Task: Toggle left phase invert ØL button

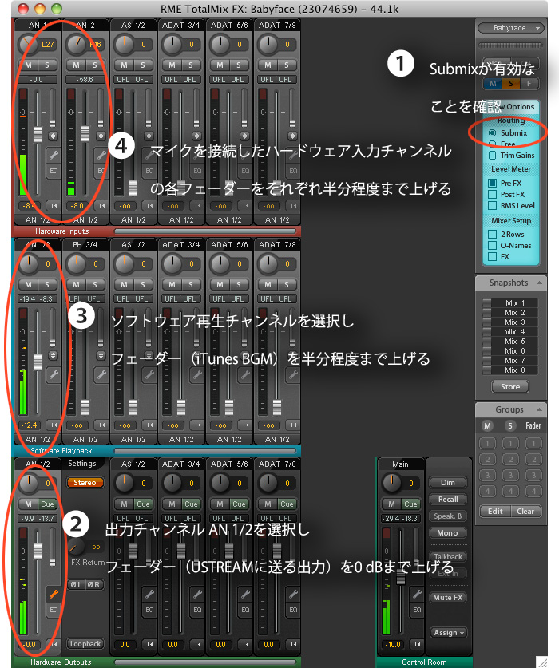Action: (77, 584)
